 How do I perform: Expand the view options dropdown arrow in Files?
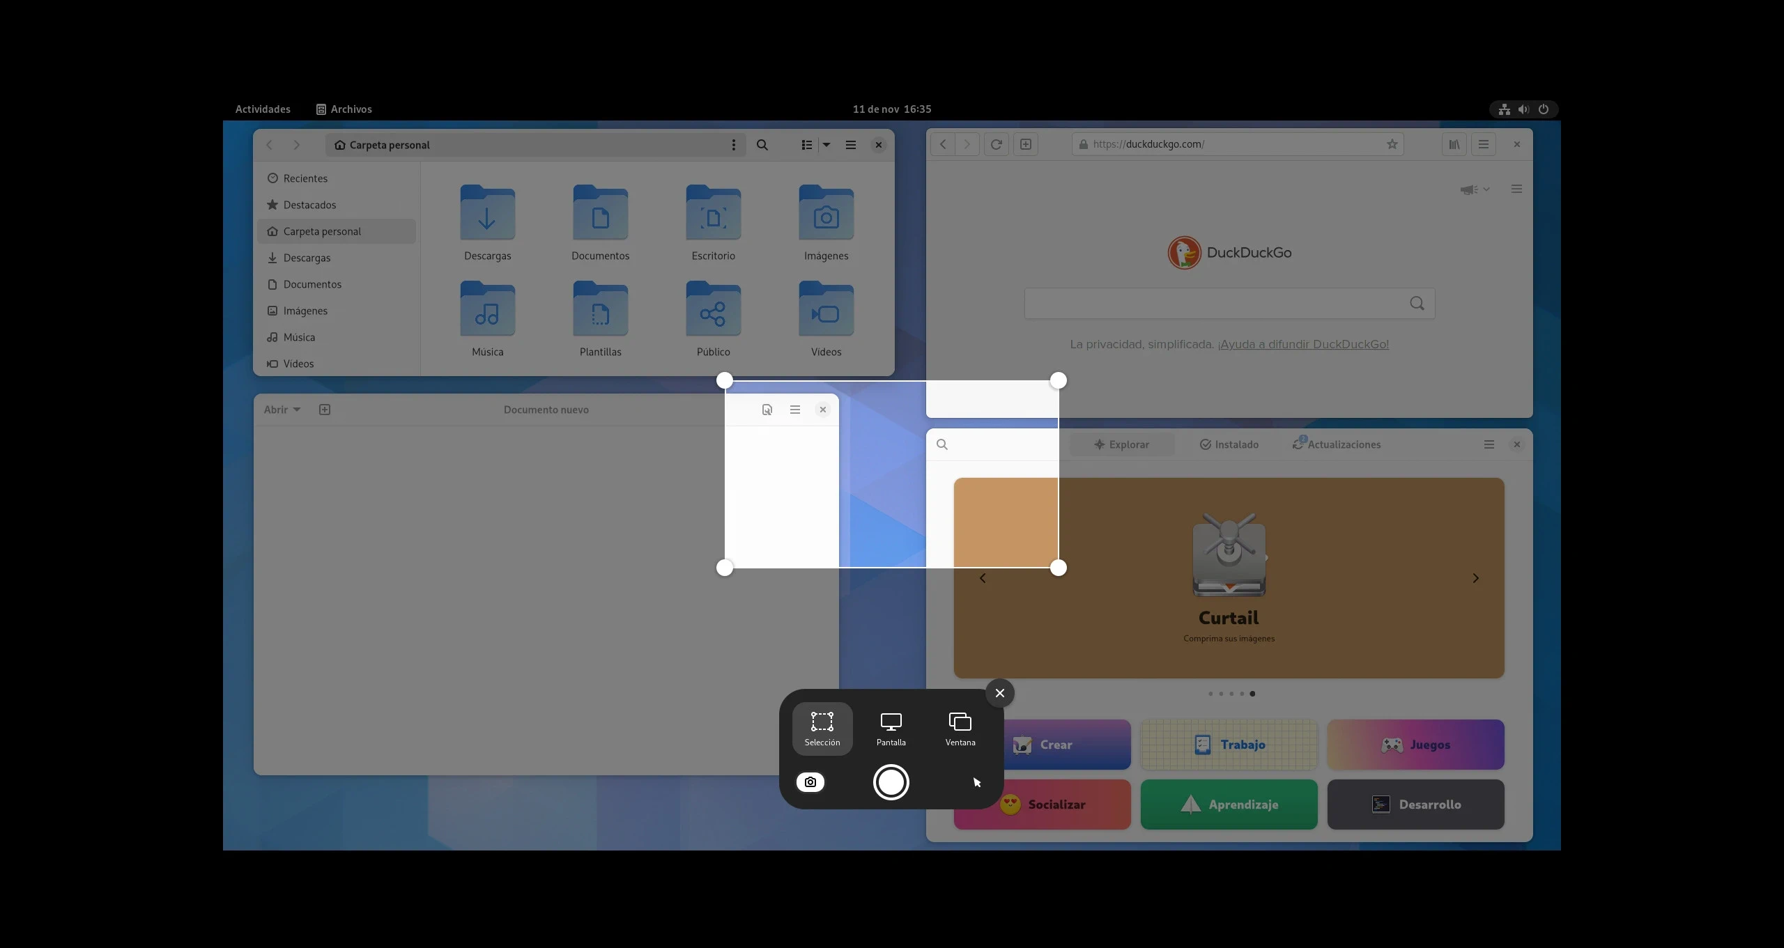click(x=826, y=145)
